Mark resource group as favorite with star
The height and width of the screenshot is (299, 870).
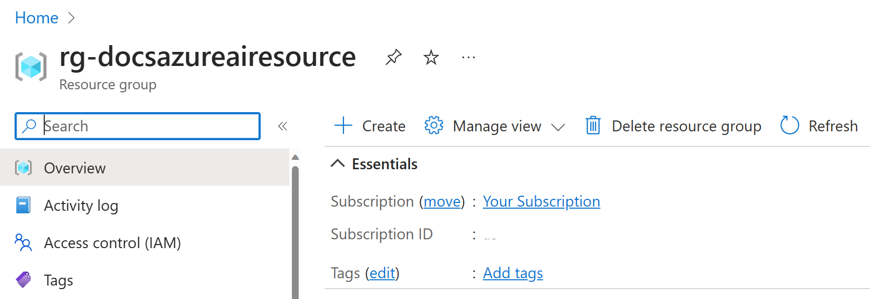431,57
